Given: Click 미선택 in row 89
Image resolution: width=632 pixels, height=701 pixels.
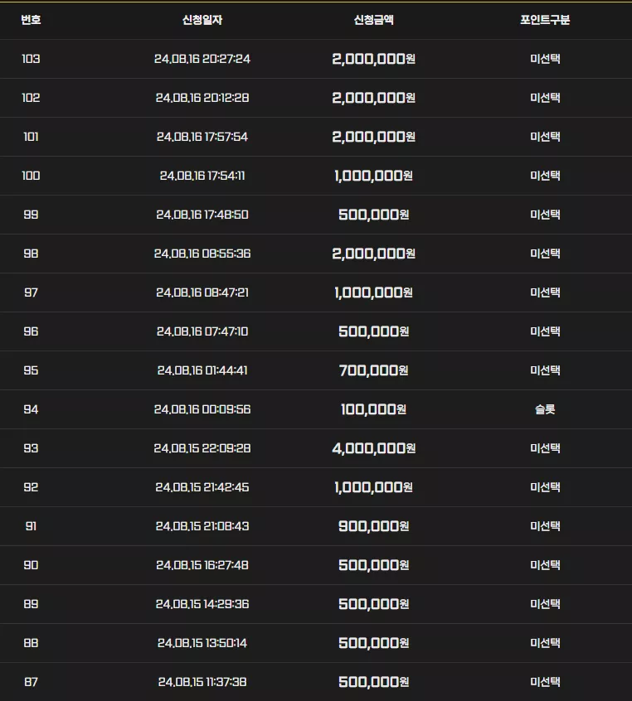Looking at the screenshot, I should [545, 604].
